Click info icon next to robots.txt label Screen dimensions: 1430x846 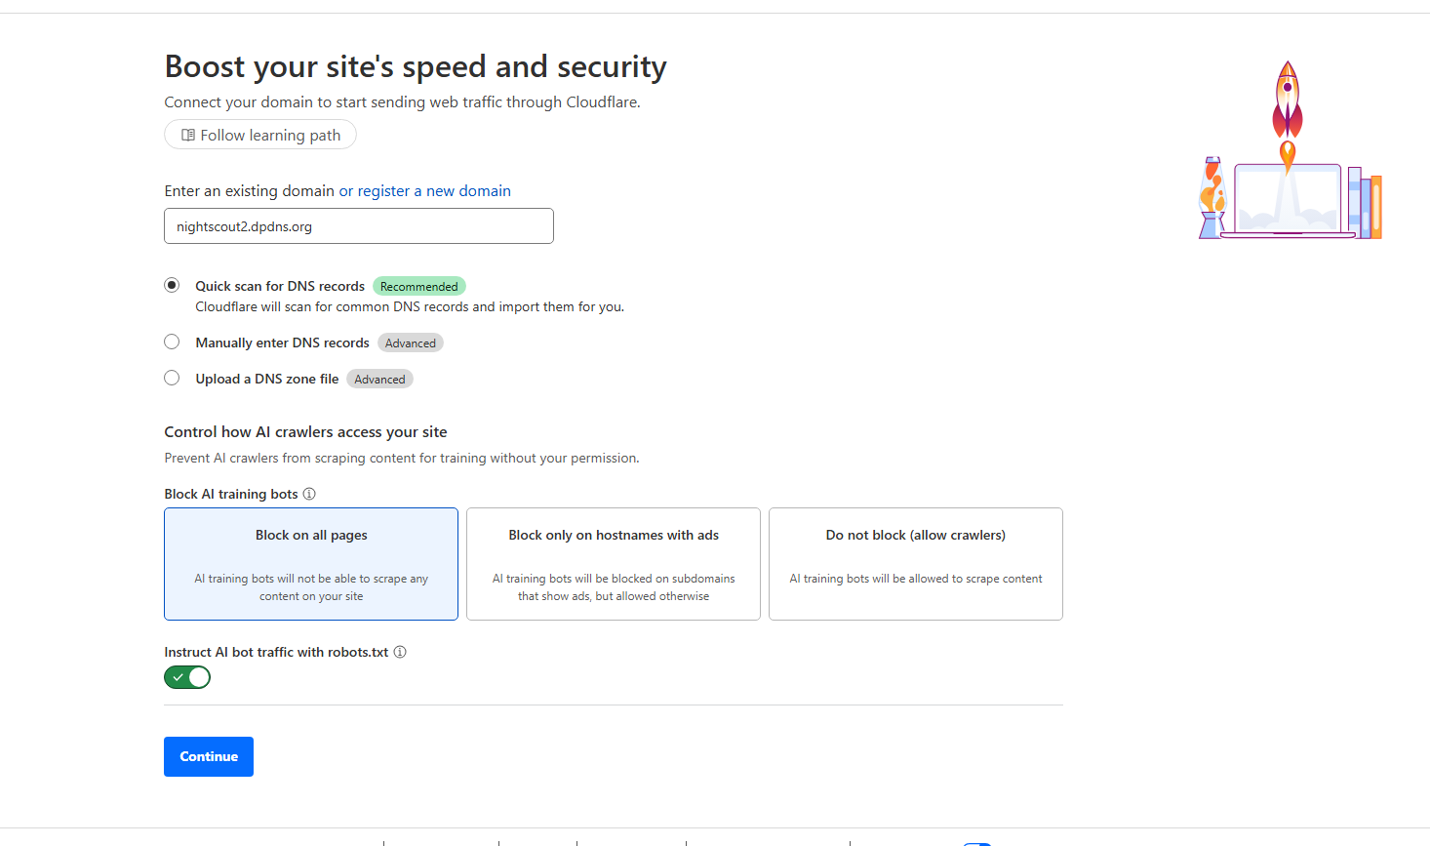click(400, 652)
